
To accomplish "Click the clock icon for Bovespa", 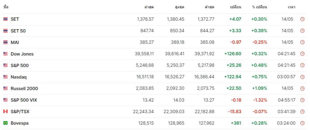I will point(302,123).
